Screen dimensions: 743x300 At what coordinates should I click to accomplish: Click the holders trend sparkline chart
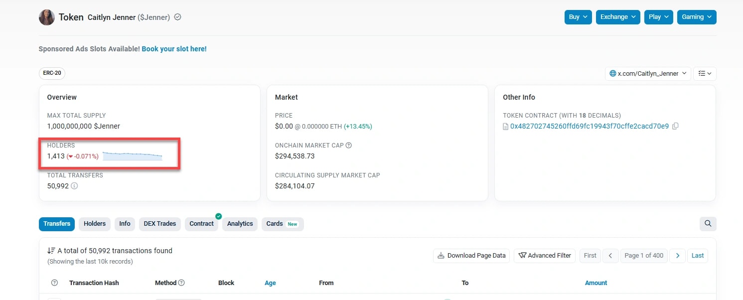(x=132, y=156)
